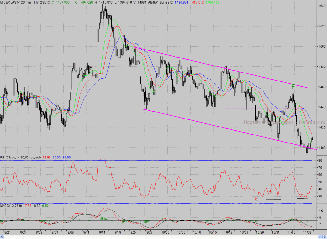Click the blue 1424.664 moving average value
Screen dimensions: 327x239
pyautogui.click(x=181, y=2)
